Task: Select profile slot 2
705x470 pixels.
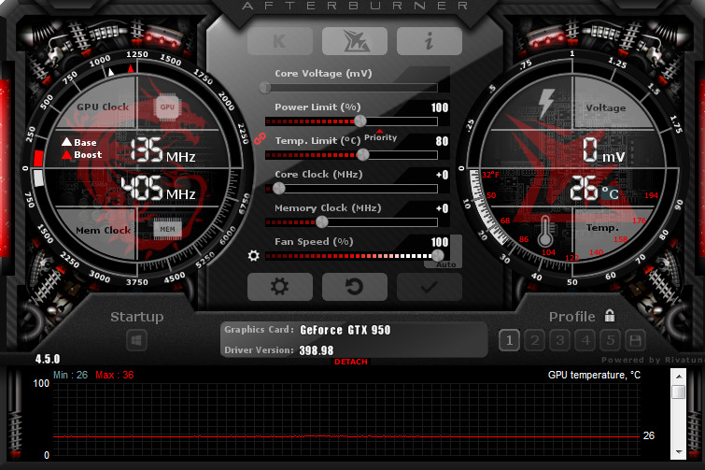Action: pos(535,340)
